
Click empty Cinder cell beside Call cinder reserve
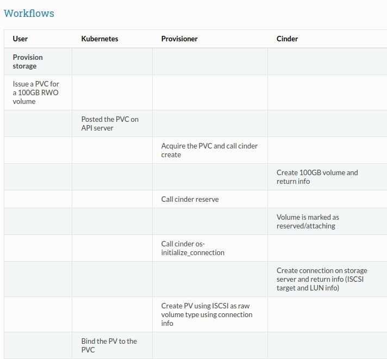pos(327,199)
